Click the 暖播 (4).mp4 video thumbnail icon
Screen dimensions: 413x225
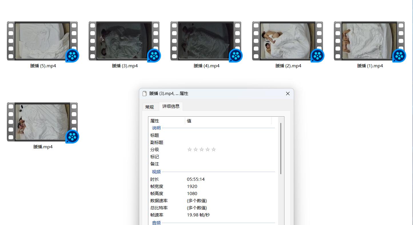(x=205, y=41)
